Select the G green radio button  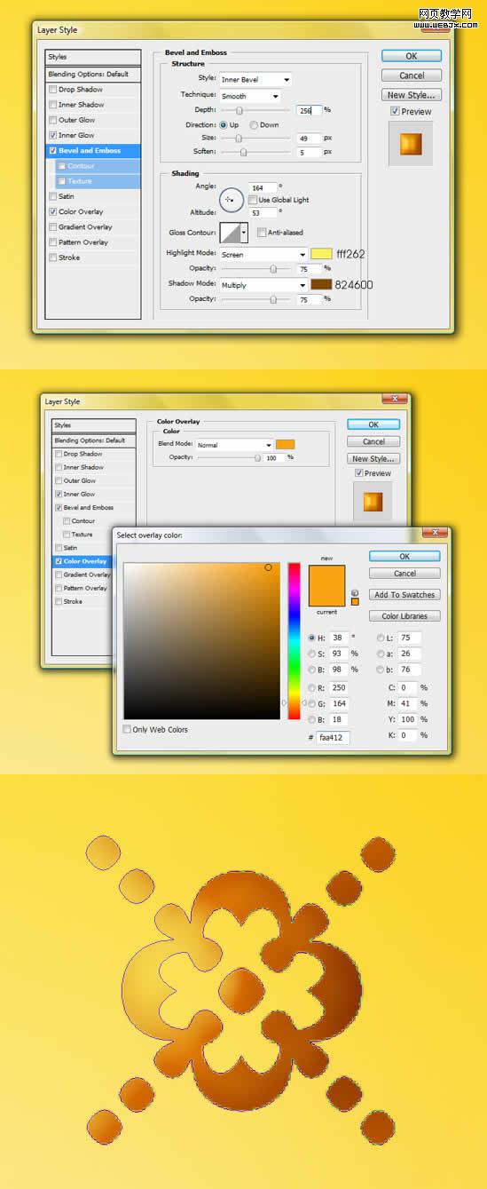311,704
